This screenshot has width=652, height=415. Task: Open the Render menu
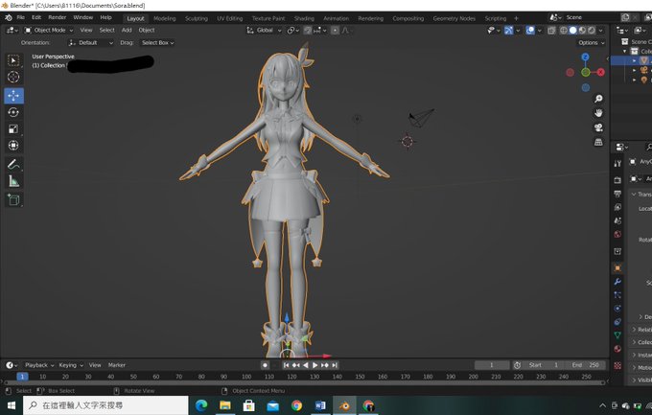point(58,17)
